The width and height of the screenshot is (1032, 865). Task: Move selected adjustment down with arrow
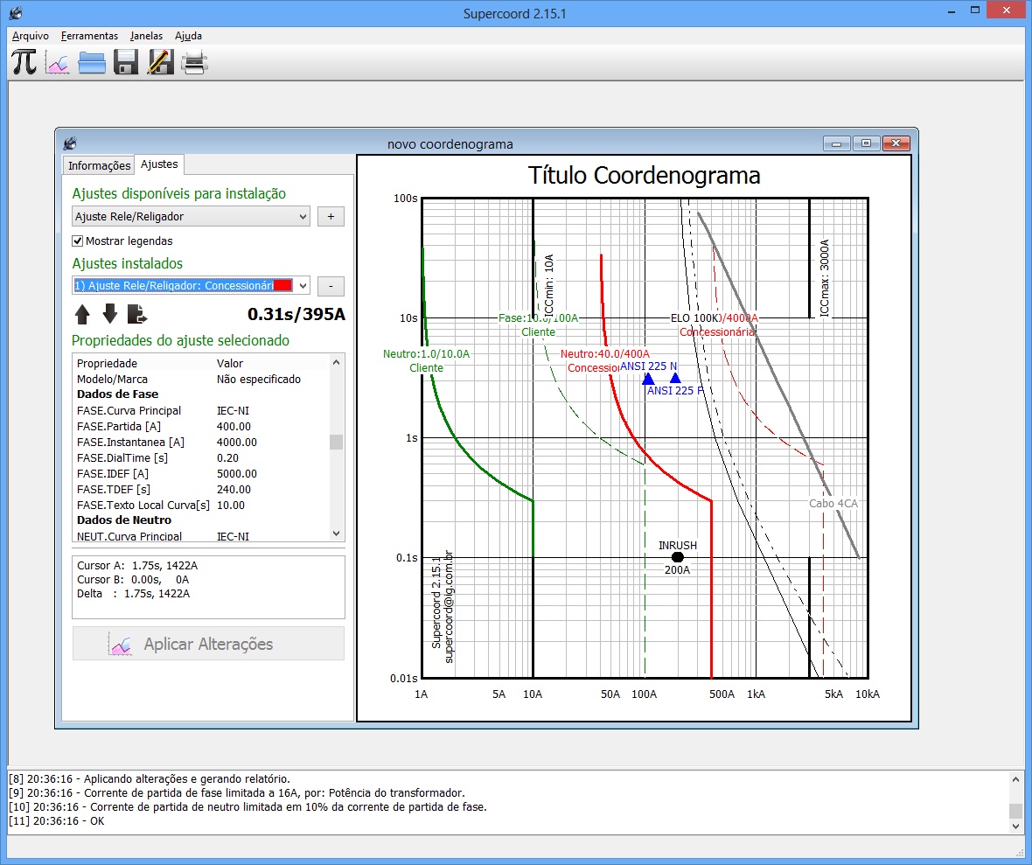pyautogui.click(x=110, y=315)
